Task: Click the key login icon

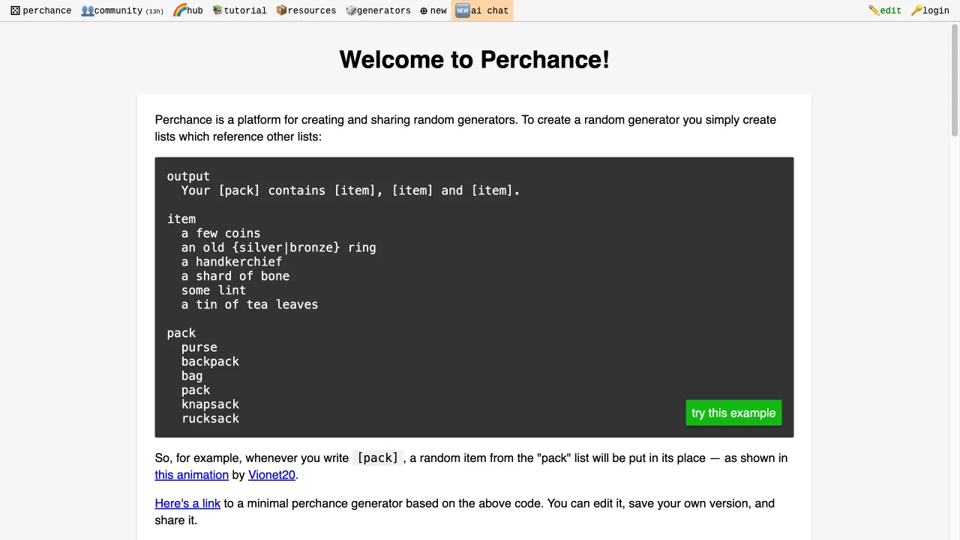Action: tap(916, 10)
